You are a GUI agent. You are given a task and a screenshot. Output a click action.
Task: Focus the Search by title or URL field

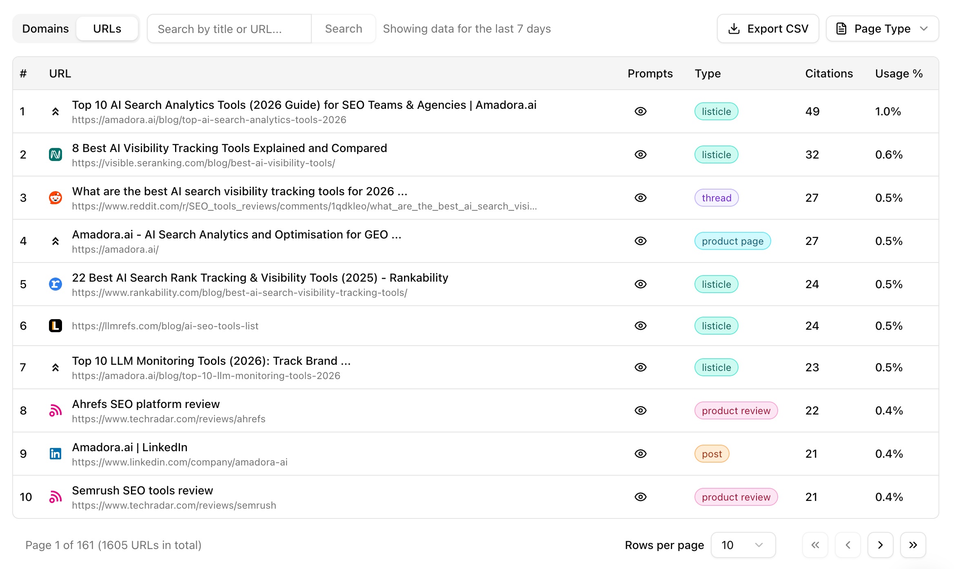pos(229,29)
